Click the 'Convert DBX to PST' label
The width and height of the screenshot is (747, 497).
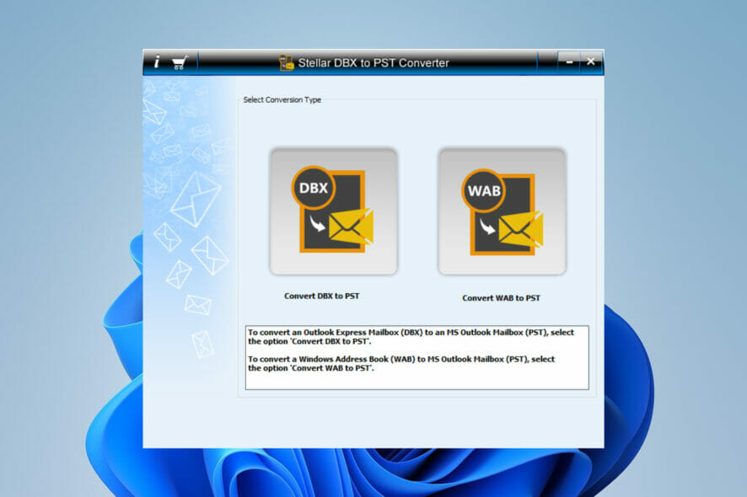(x=321, y=296)
